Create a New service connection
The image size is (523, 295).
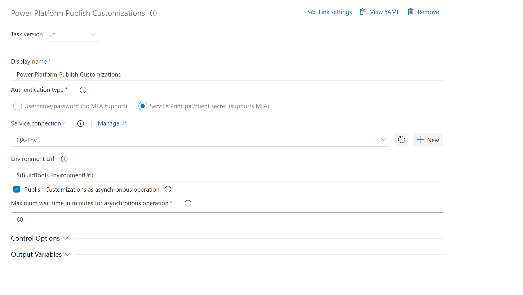pyautogui.click(x=428, y=140)
